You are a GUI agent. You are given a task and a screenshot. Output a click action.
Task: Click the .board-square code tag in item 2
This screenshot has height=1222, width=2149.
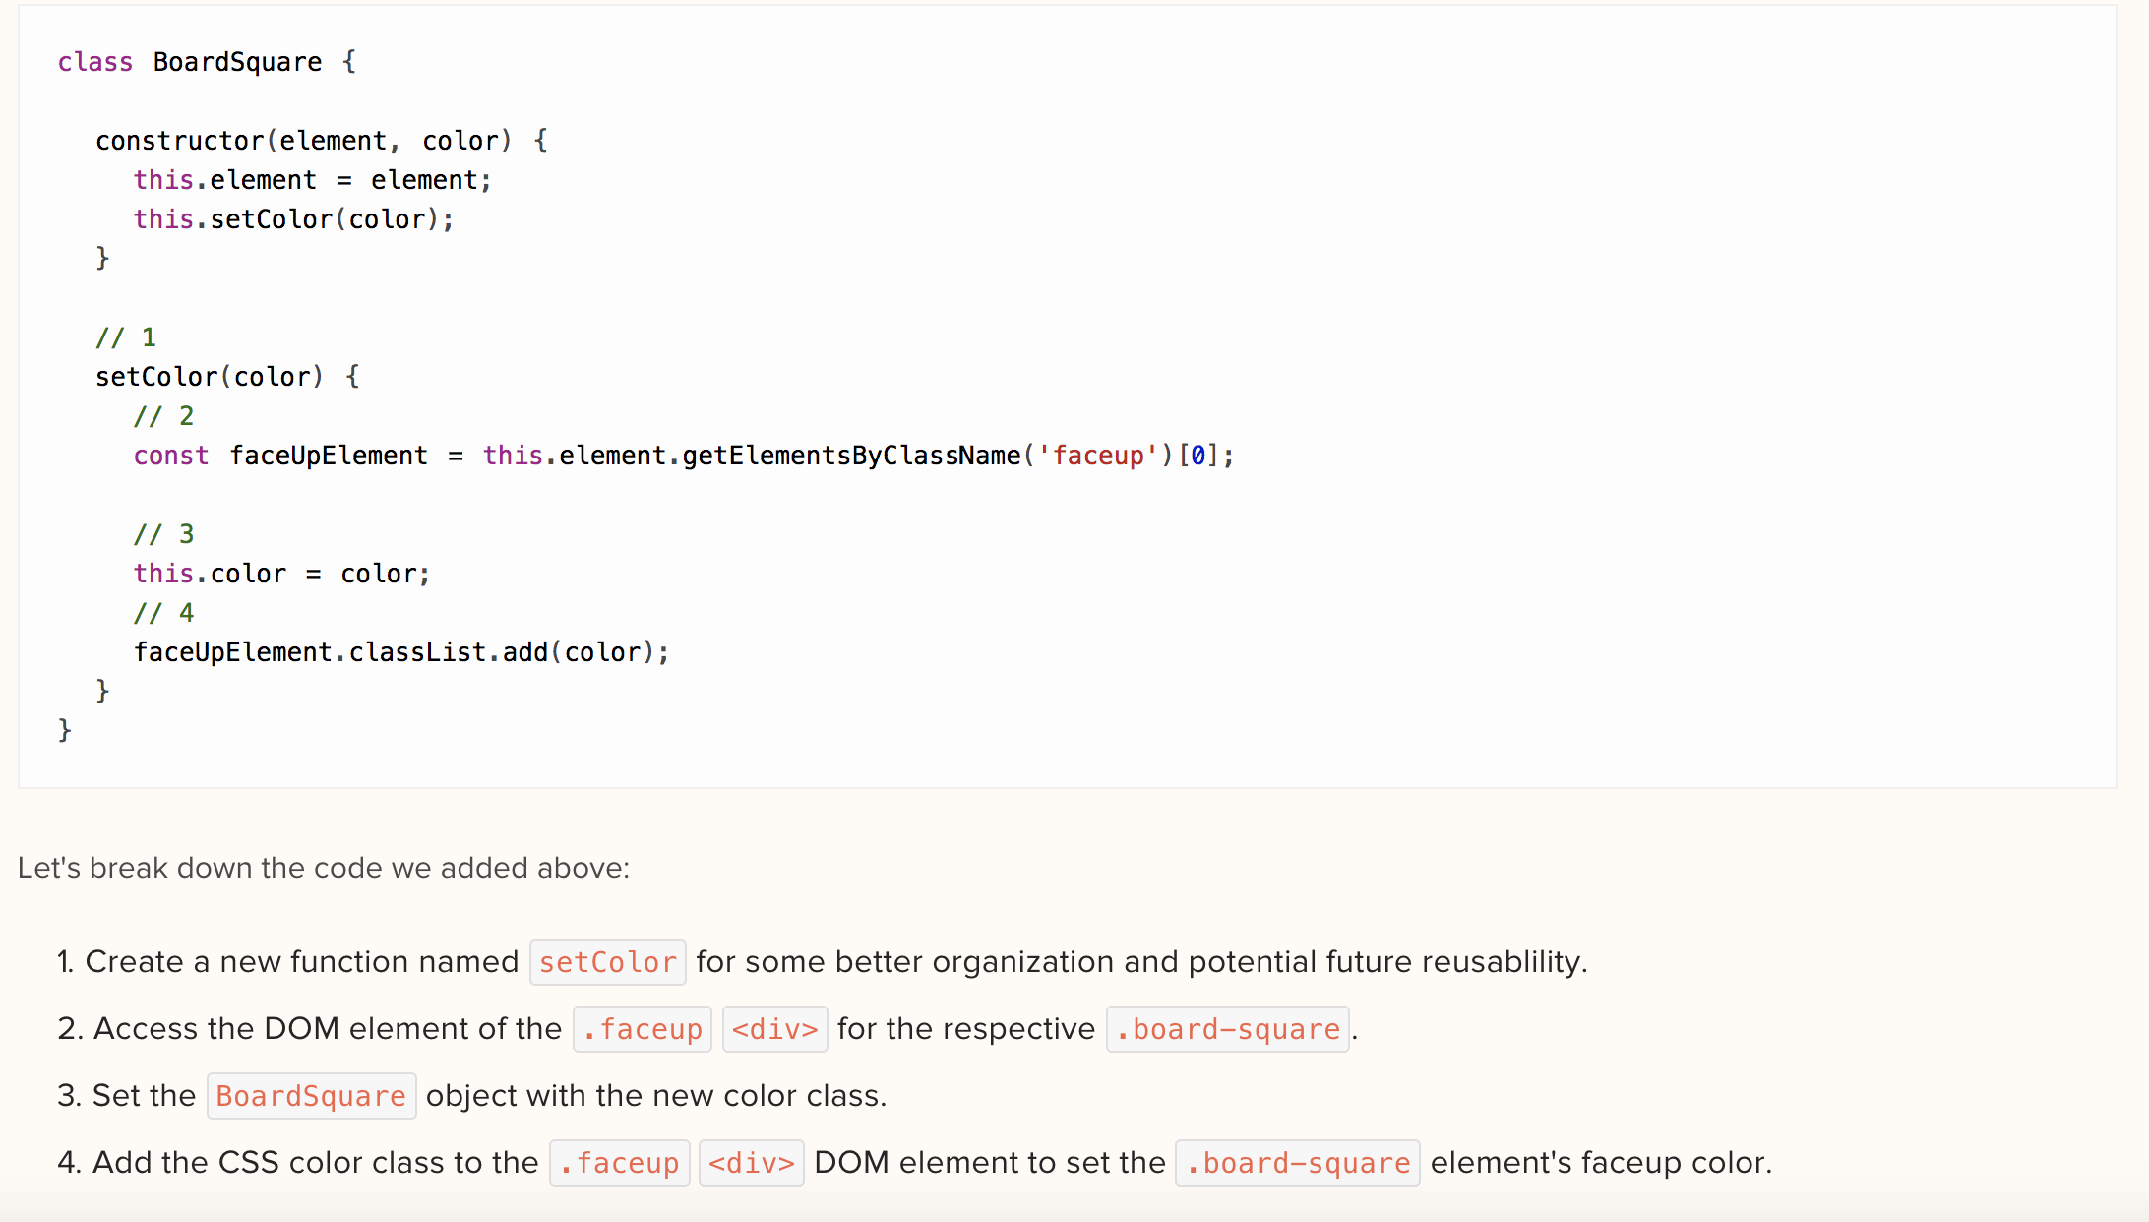[1228, 1028]
